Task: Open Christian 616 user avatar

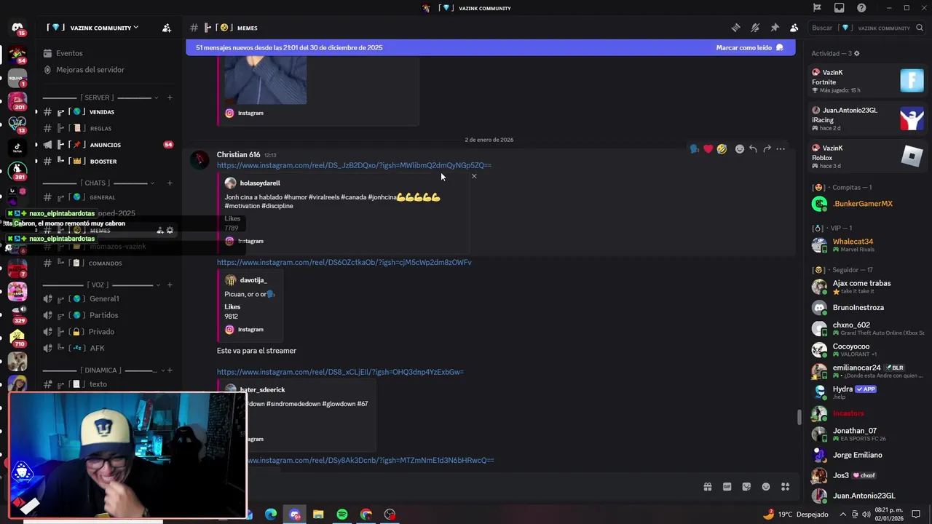Action: tap(200, 160)
